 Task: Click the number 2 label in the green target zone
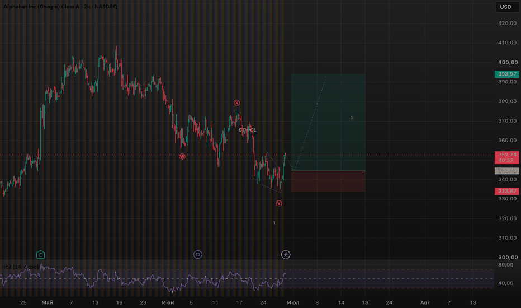coord(352,118)
